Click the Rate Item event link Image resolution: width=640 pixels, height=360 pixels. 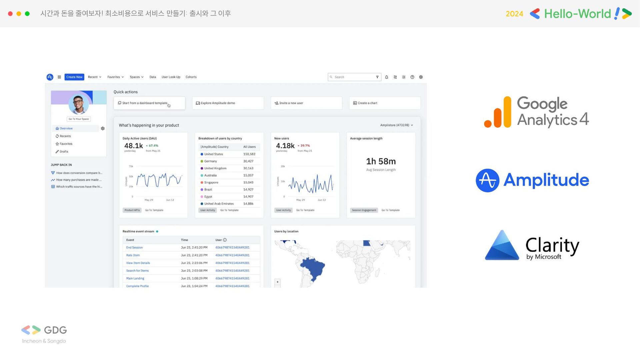pos(133,255)
